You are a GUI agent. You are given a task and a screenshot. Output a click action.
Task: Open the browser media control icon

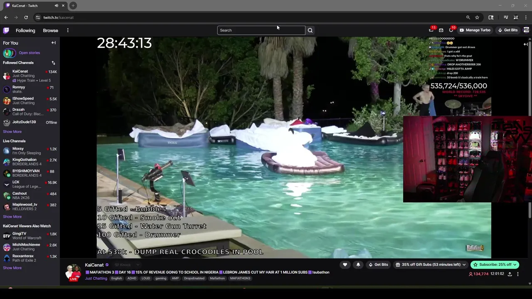pos(506,17)
